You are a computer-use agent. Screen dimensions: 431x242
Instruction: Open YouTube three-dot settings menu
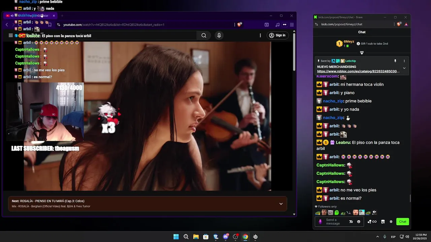coord(260,35)
